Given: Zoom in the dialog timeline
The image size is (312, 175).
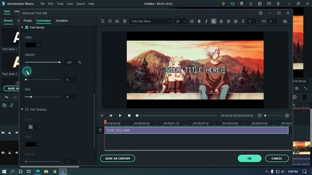Looking at the screenshot, I should coord(287,116).
